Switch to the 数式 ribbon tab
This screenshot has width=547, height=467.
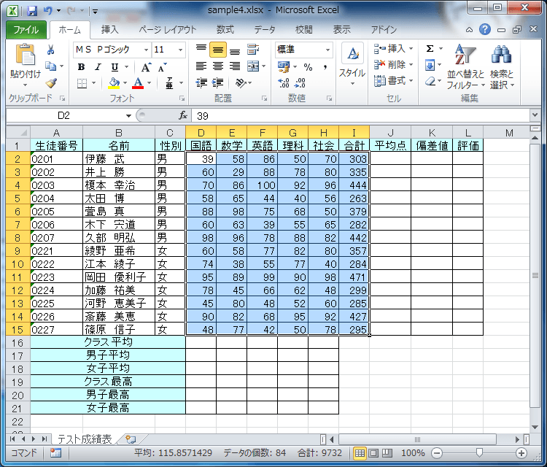225,30
